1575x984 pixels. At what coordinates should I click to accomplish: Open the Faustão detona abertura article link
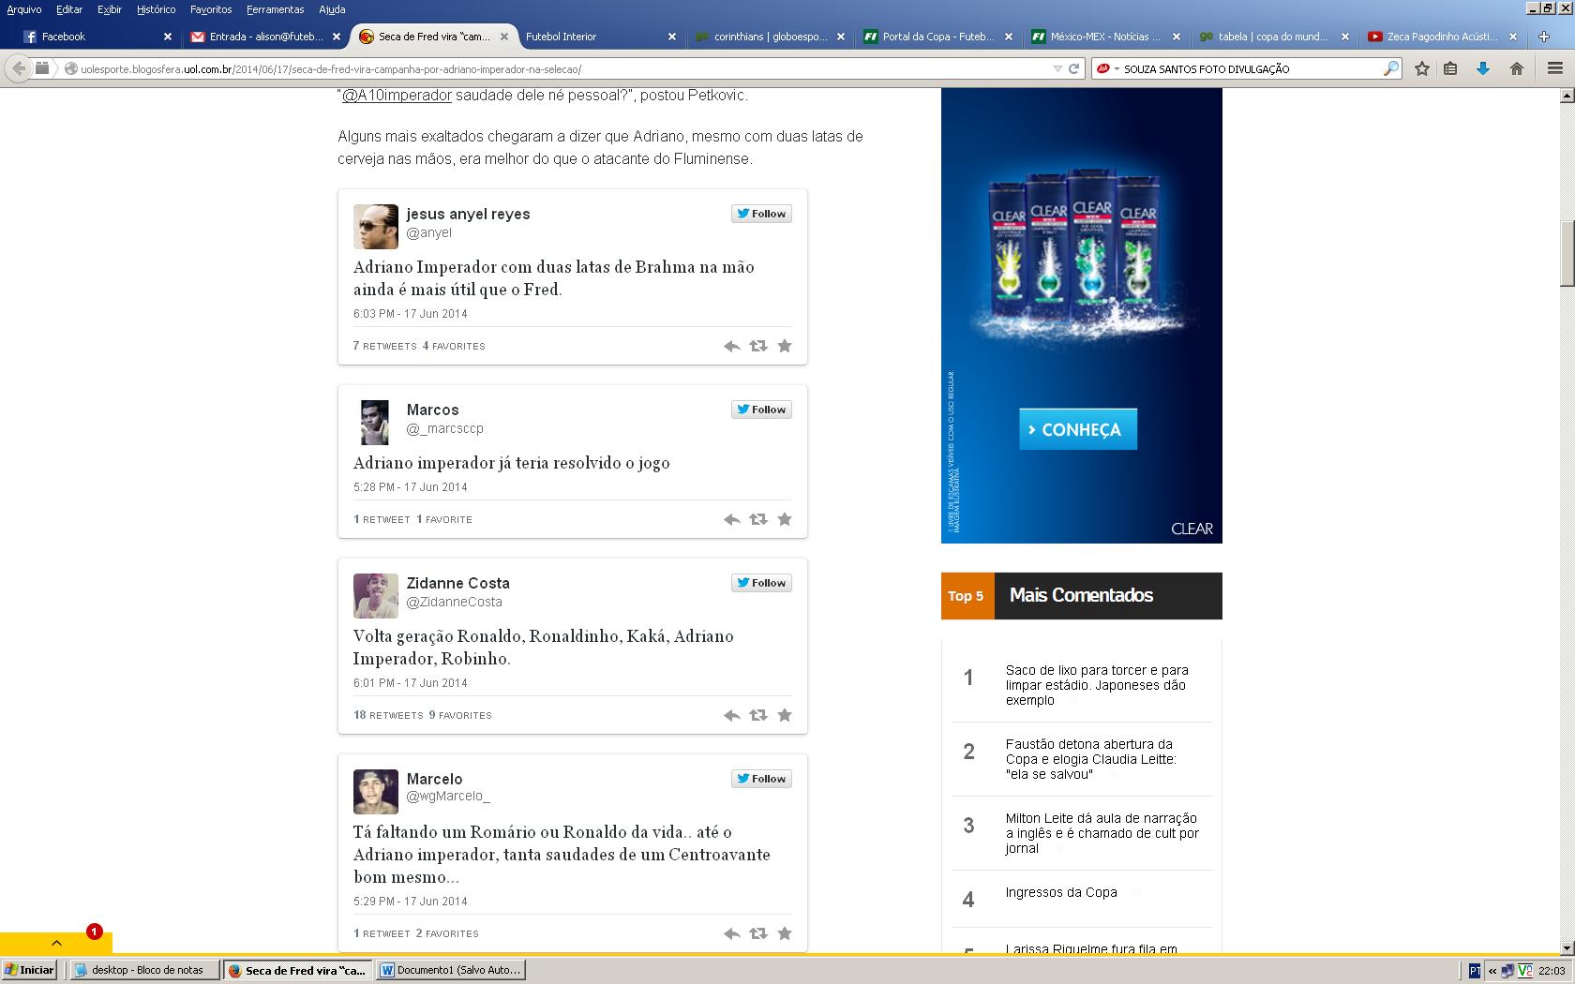tap(1090, 759)
